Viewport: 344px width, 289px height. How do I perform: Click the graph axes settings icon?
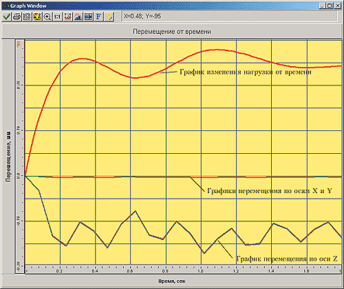click(x=68, y=17)
